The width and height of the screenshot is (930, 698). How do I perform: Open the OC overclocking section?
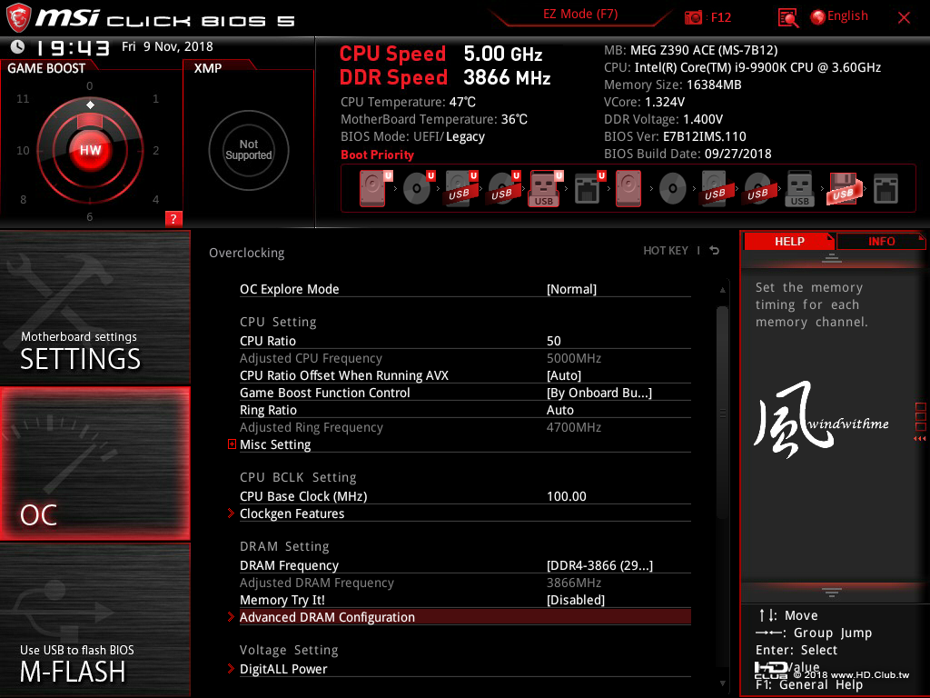pos(94,464)
